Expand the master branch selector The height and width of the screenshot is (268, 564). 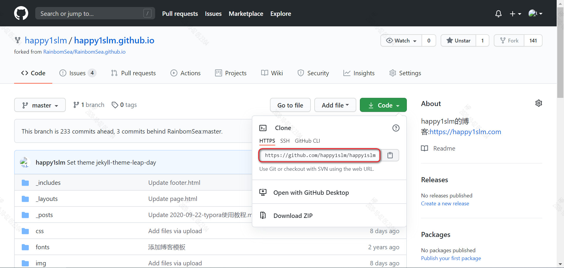pos(40,105)
